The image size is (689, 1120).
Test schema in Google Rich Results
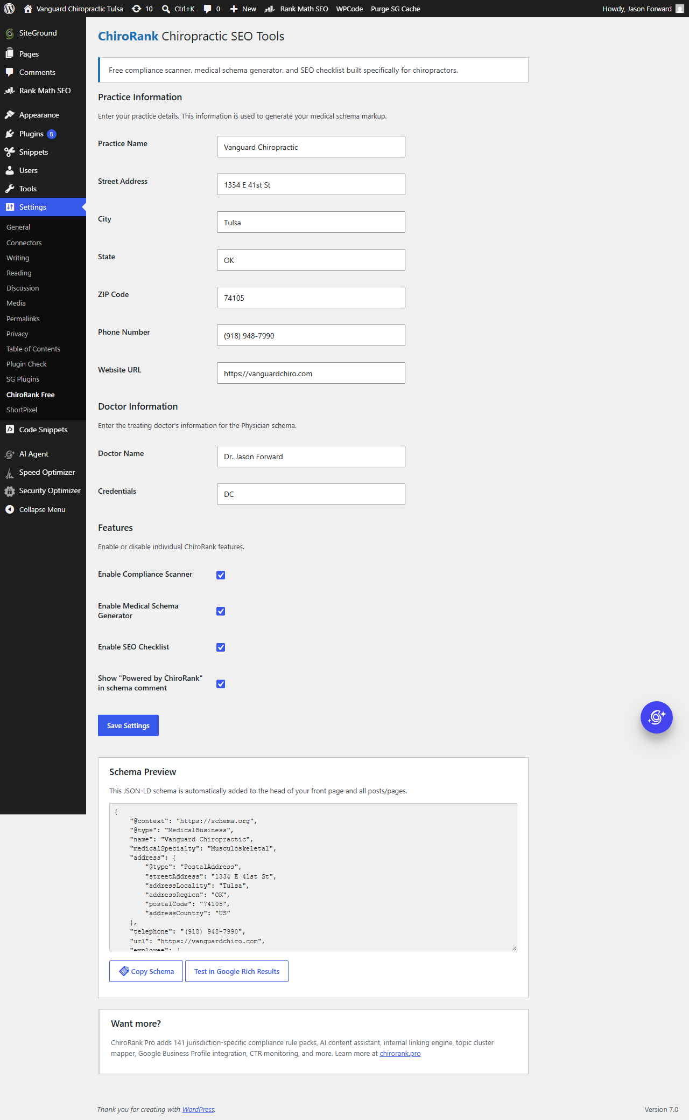tap(237, 971)
